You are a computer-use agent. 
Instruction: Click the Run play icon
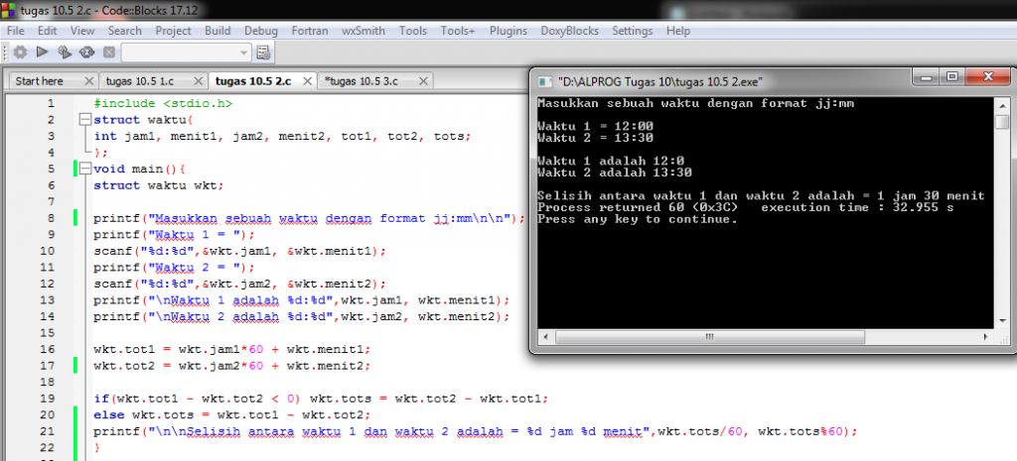(x=43, y=53)
